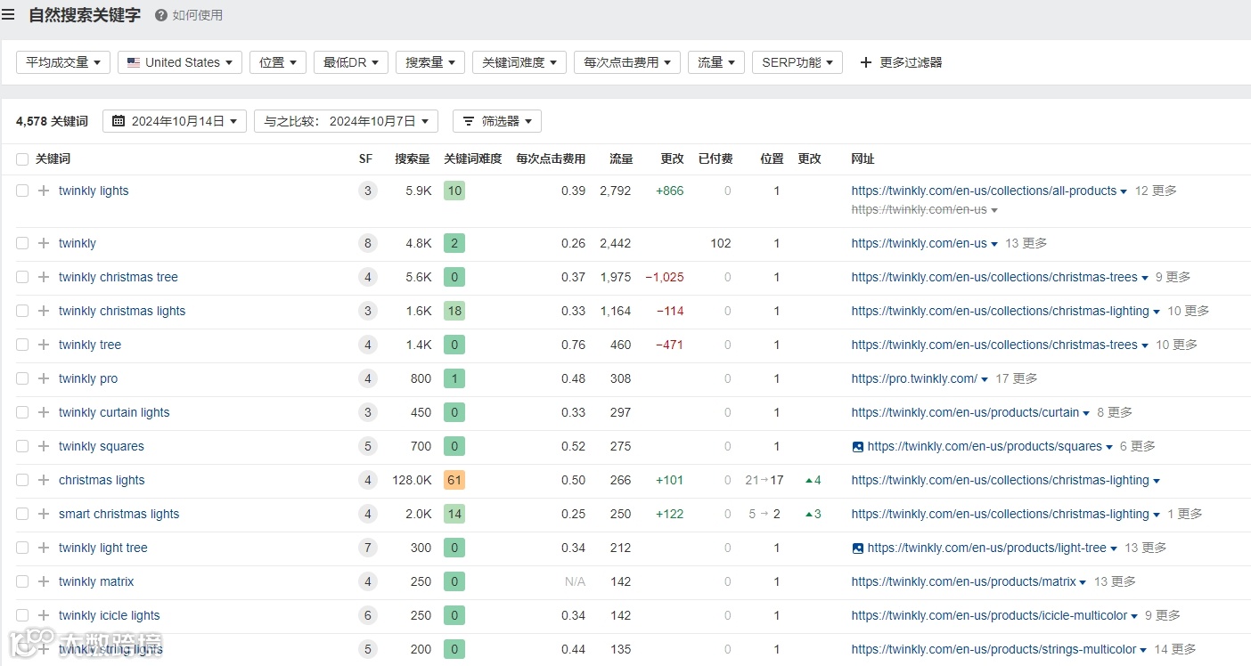Screen dimensions: 1251x666
Task: Click the image icon in twinkly light tree row
Action: point(857,548)
